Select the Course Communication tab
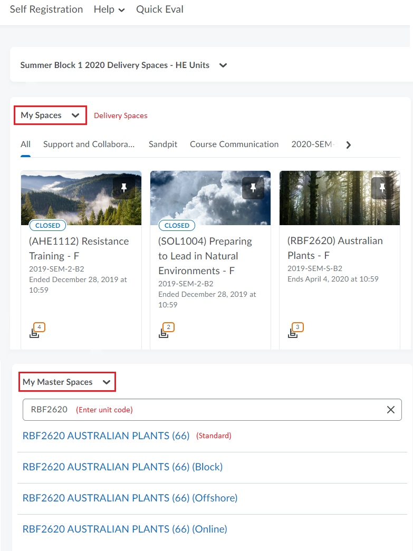 click(234, 144)
